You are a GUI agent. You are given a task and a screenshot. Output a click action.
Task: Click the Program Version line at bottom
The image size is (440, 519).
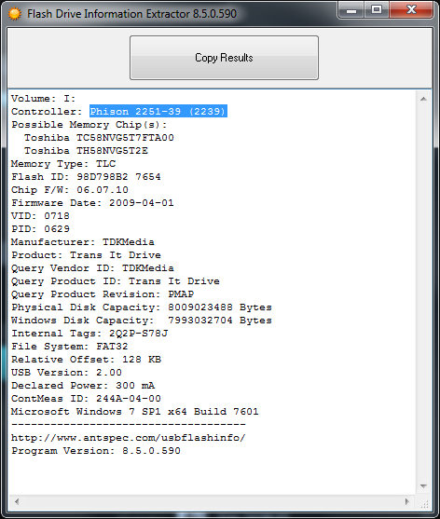96,451
